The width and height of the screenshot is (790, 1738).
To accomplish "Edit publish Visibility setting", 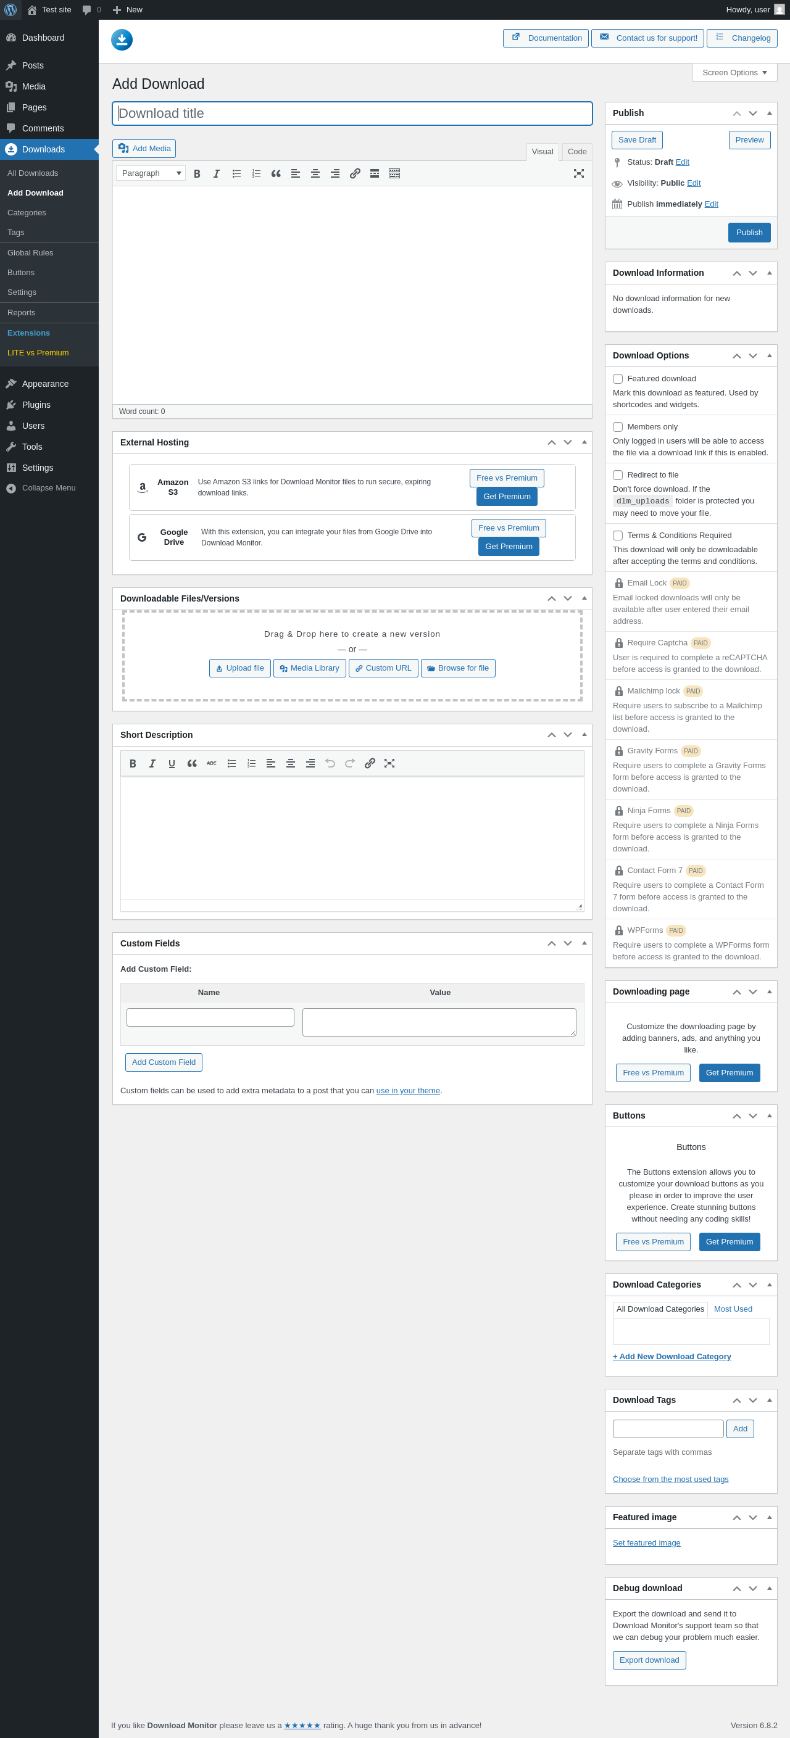I will click(694, 183).
